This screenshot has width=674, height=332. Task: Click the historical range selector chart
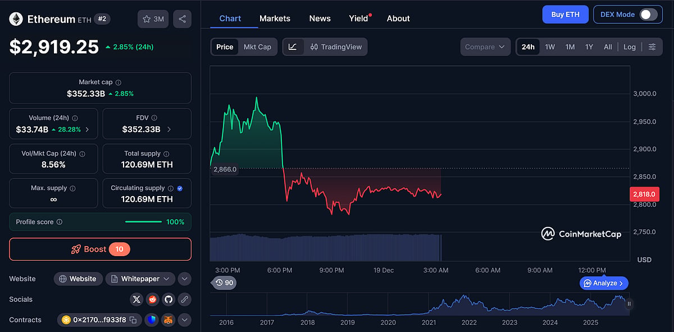(x=418, y=306)
